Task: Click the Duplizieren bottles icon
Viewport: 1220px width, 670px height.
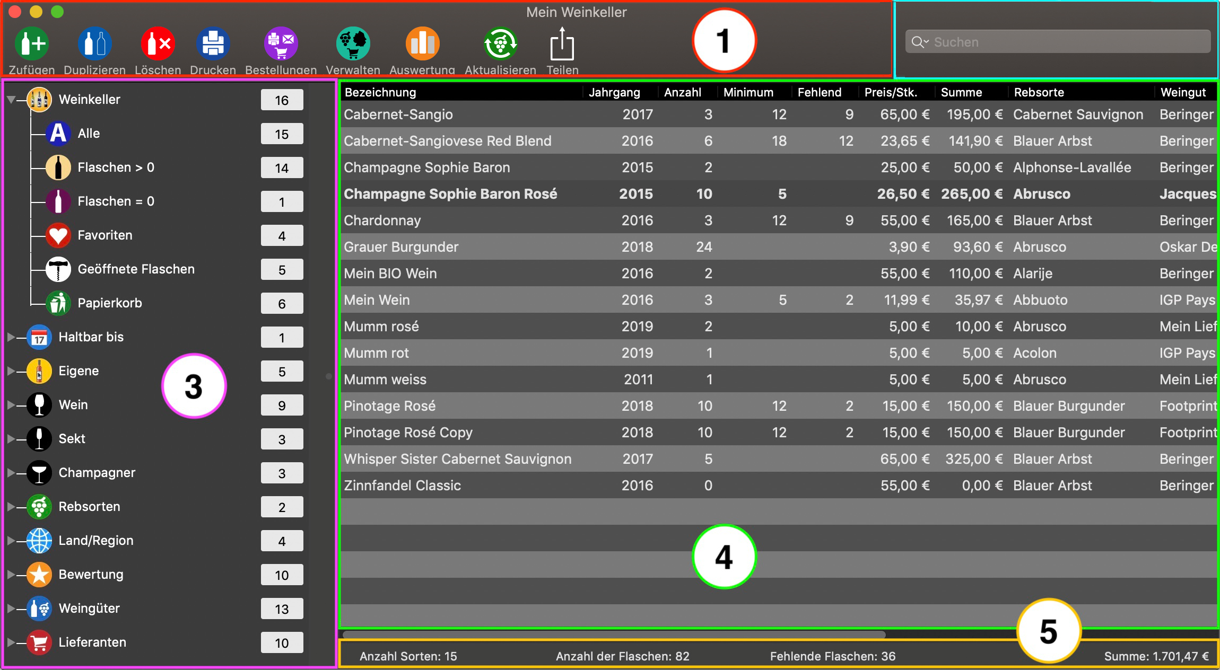Action: click(x=95, y=43)
